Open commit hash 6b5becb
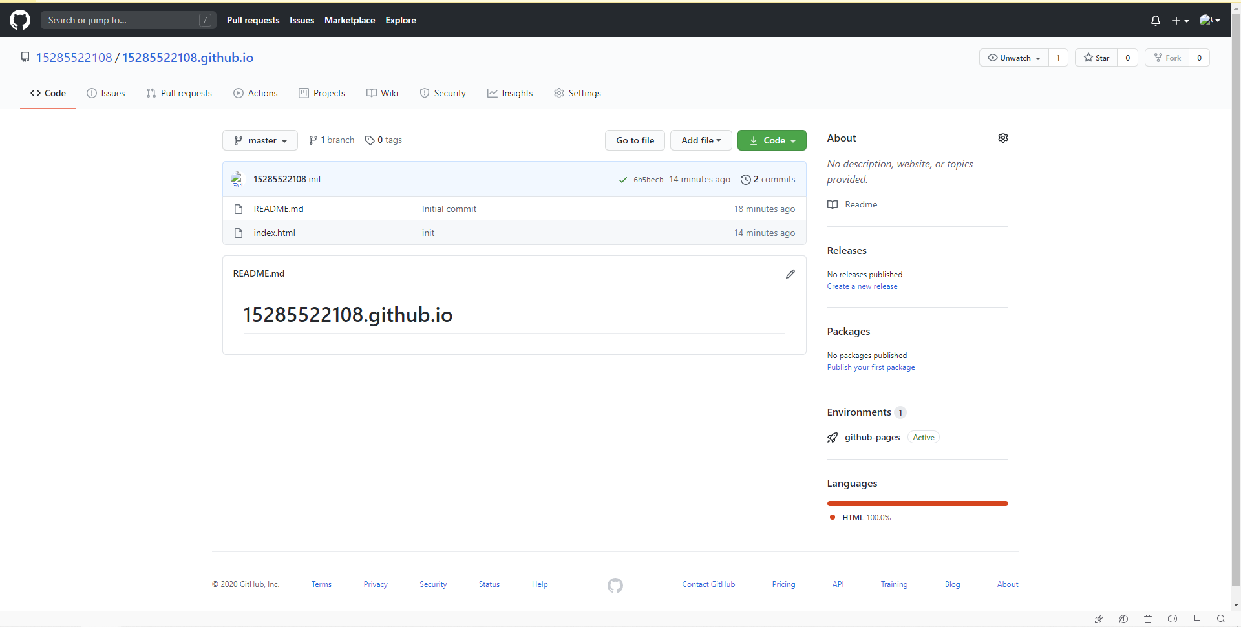Image resolution: width=1241 pixels, height=627 pixels. pos(648,180)
